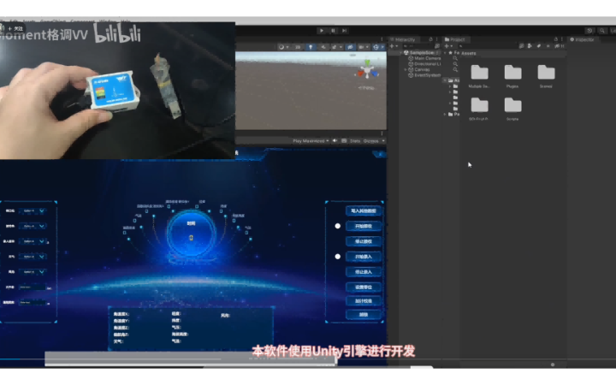The height and width of the screenshot is (385, 616).
Task: Click the 关注 follow button on video overlay
Action: [15, 28]
